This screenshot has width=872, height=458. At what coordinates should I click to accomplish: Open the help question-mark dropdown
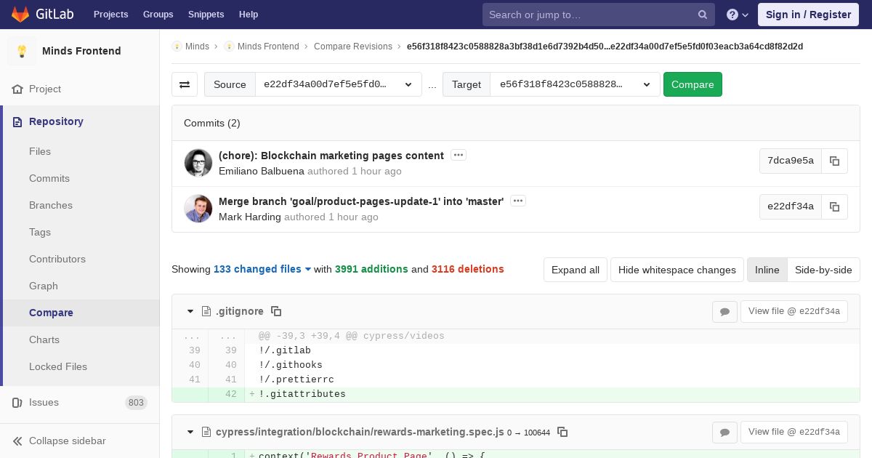tap(738, 15)
